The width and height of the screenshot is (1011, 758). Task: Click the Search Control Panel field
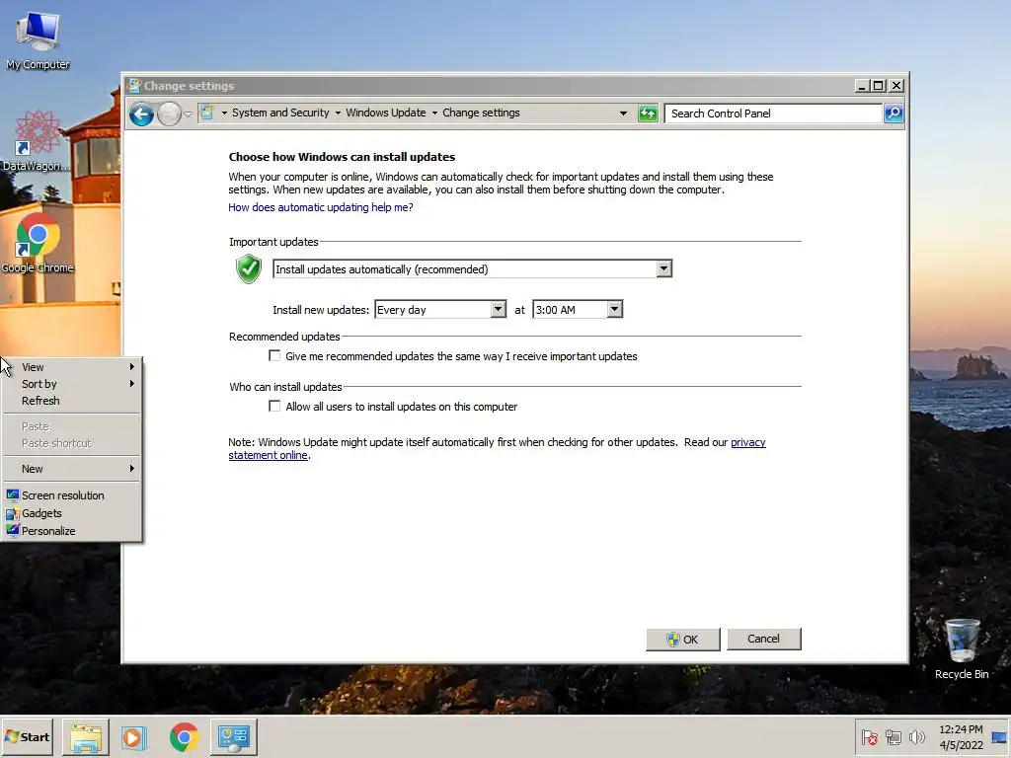tap(773, 114)
